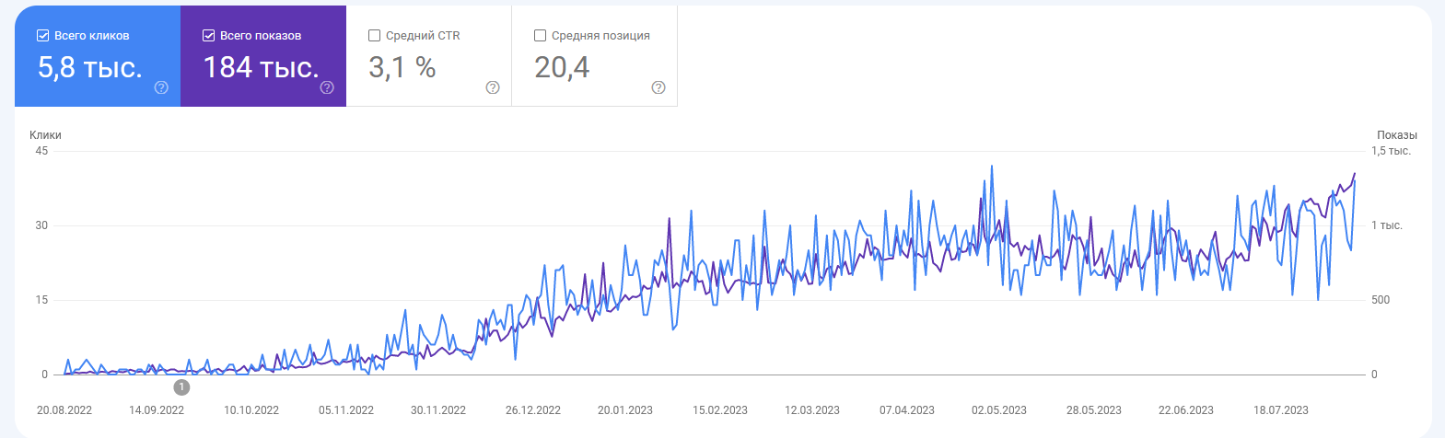This screenshot has height=438, width=1445.
Task: Open help tooltip for Всего показов
Action: [327, 87]
